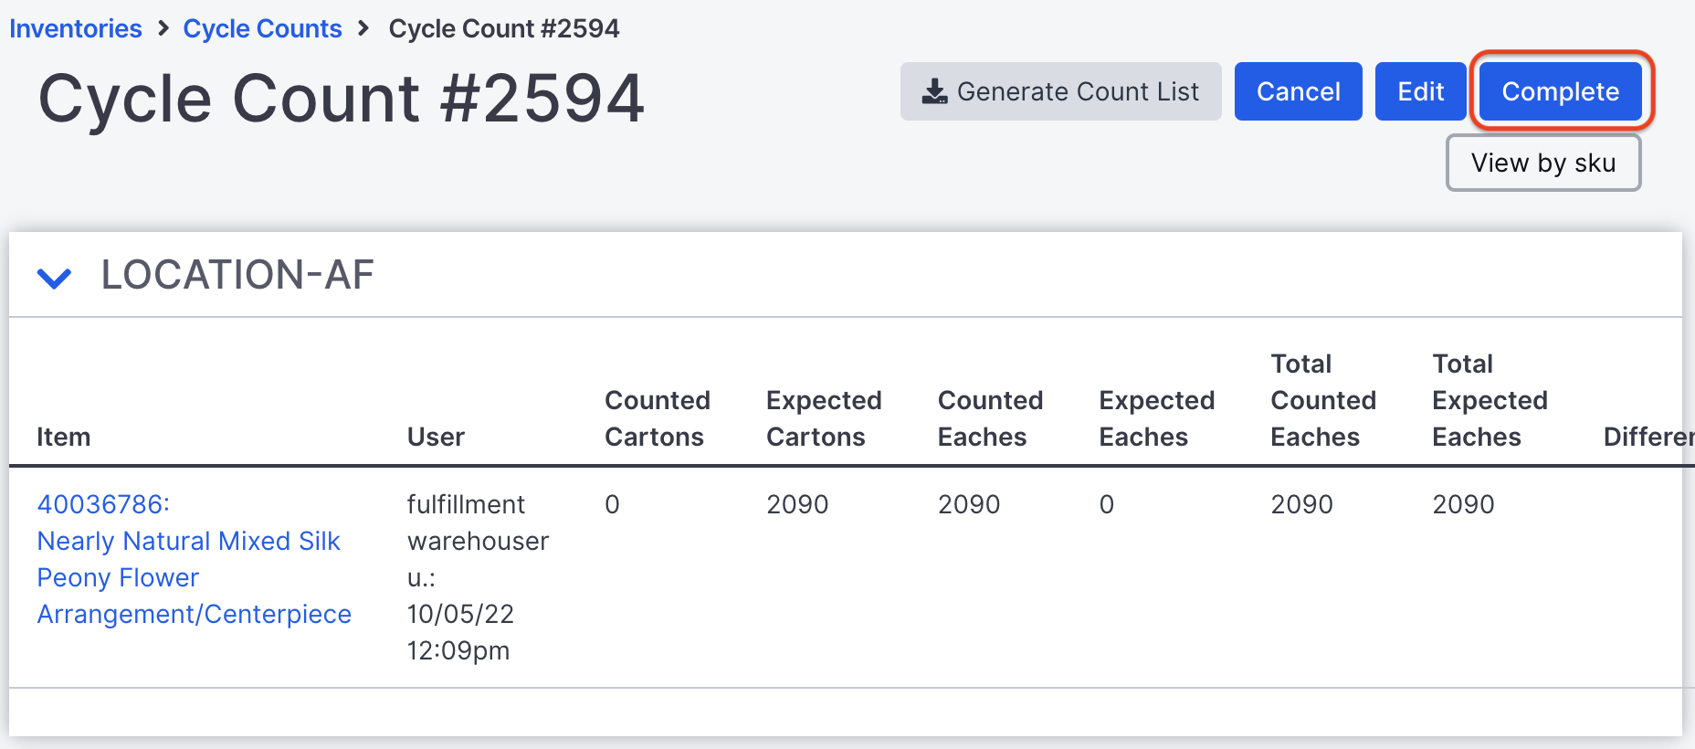This screenshot has width=1695, height=749.
Task: Expand the location details disclosure triangle
Action: pos(54,277)
